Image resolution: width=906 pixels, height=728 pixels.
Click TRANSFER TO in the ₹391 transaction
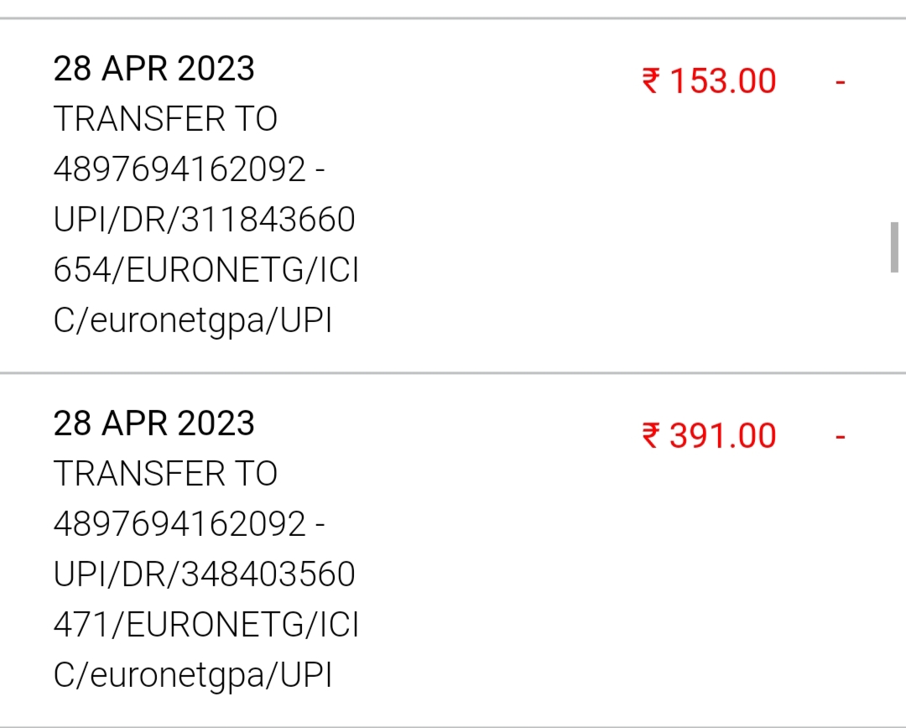[x=165, y=474]
